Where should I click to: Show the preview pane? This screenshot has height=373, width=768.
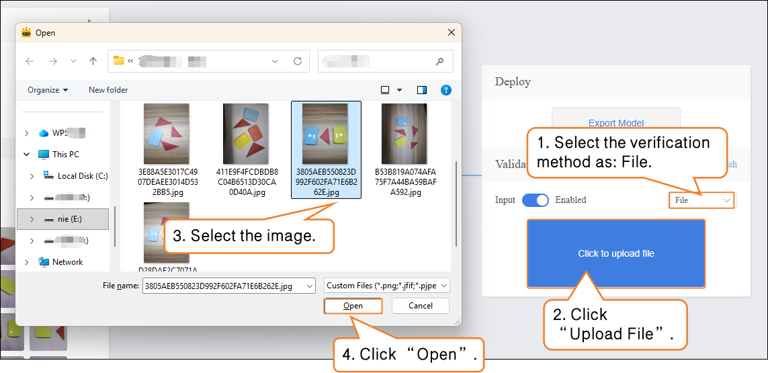422,90
